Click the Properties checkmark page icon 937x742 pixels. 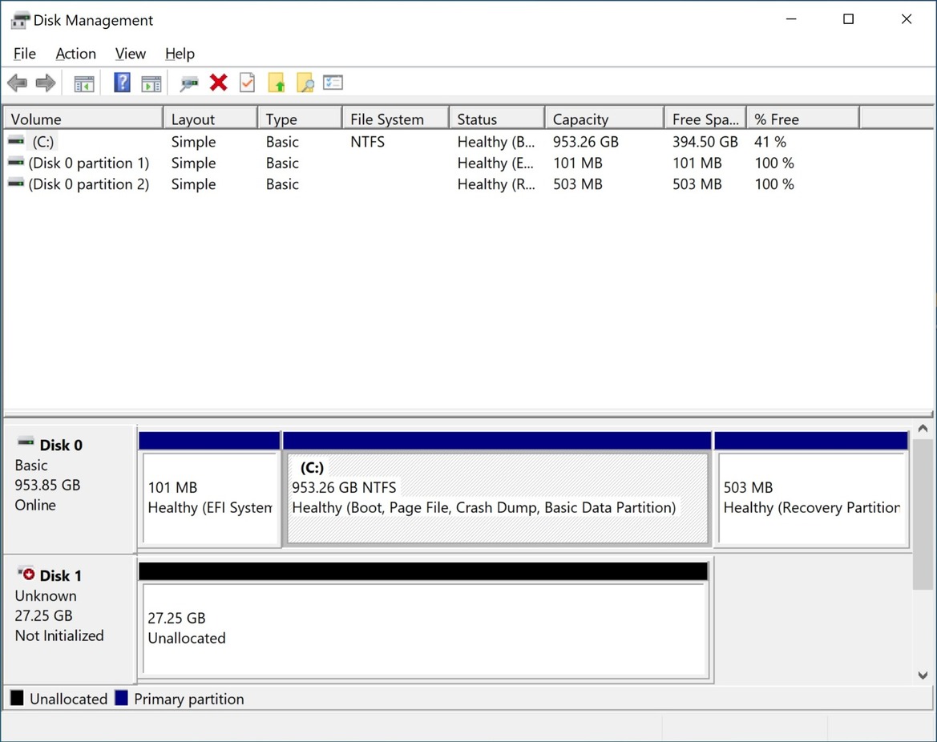click(247, 83)
